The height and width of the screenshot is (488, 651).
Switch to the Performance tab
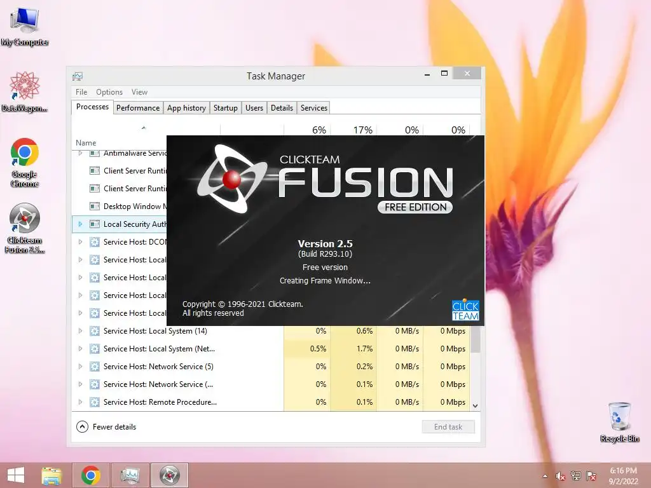[x=138, y=108]
